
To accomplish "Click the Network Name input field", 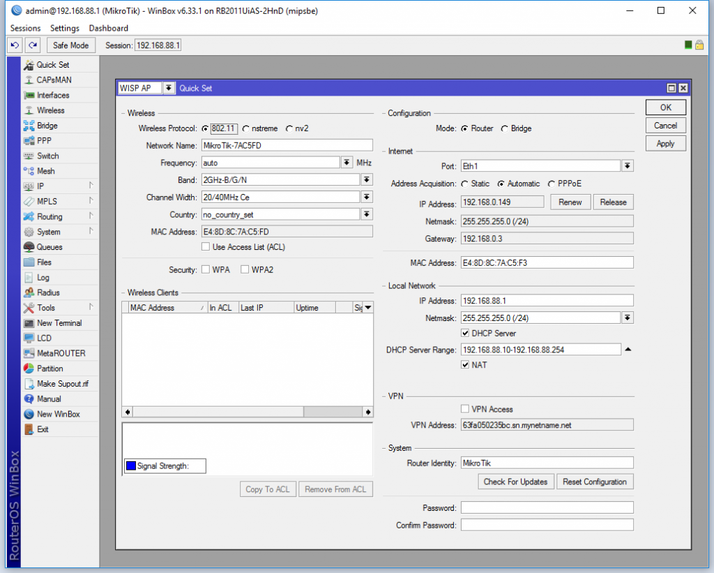I will click(x=287, y=145).
